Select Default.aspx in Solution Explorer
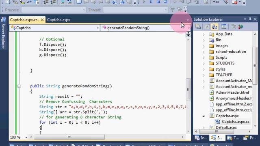Image resolution: width=260 pixels, height=146 pixels. (x=226, y=127)
